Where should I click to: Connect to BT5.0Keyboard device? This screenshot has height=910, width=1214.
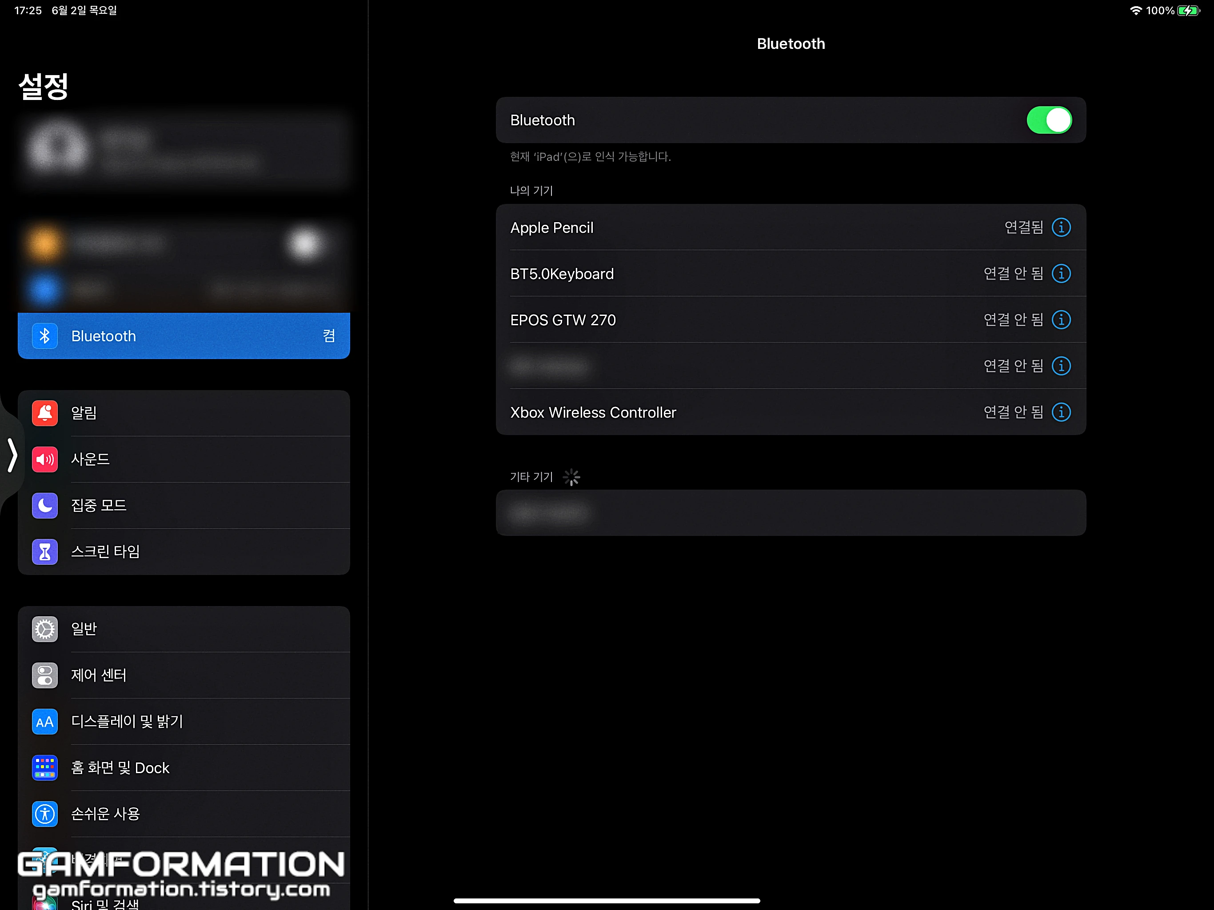pyautogui.click(x=562, y=274)
